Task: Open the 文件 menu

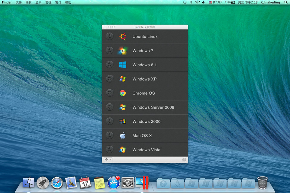Action: point(19,2)
